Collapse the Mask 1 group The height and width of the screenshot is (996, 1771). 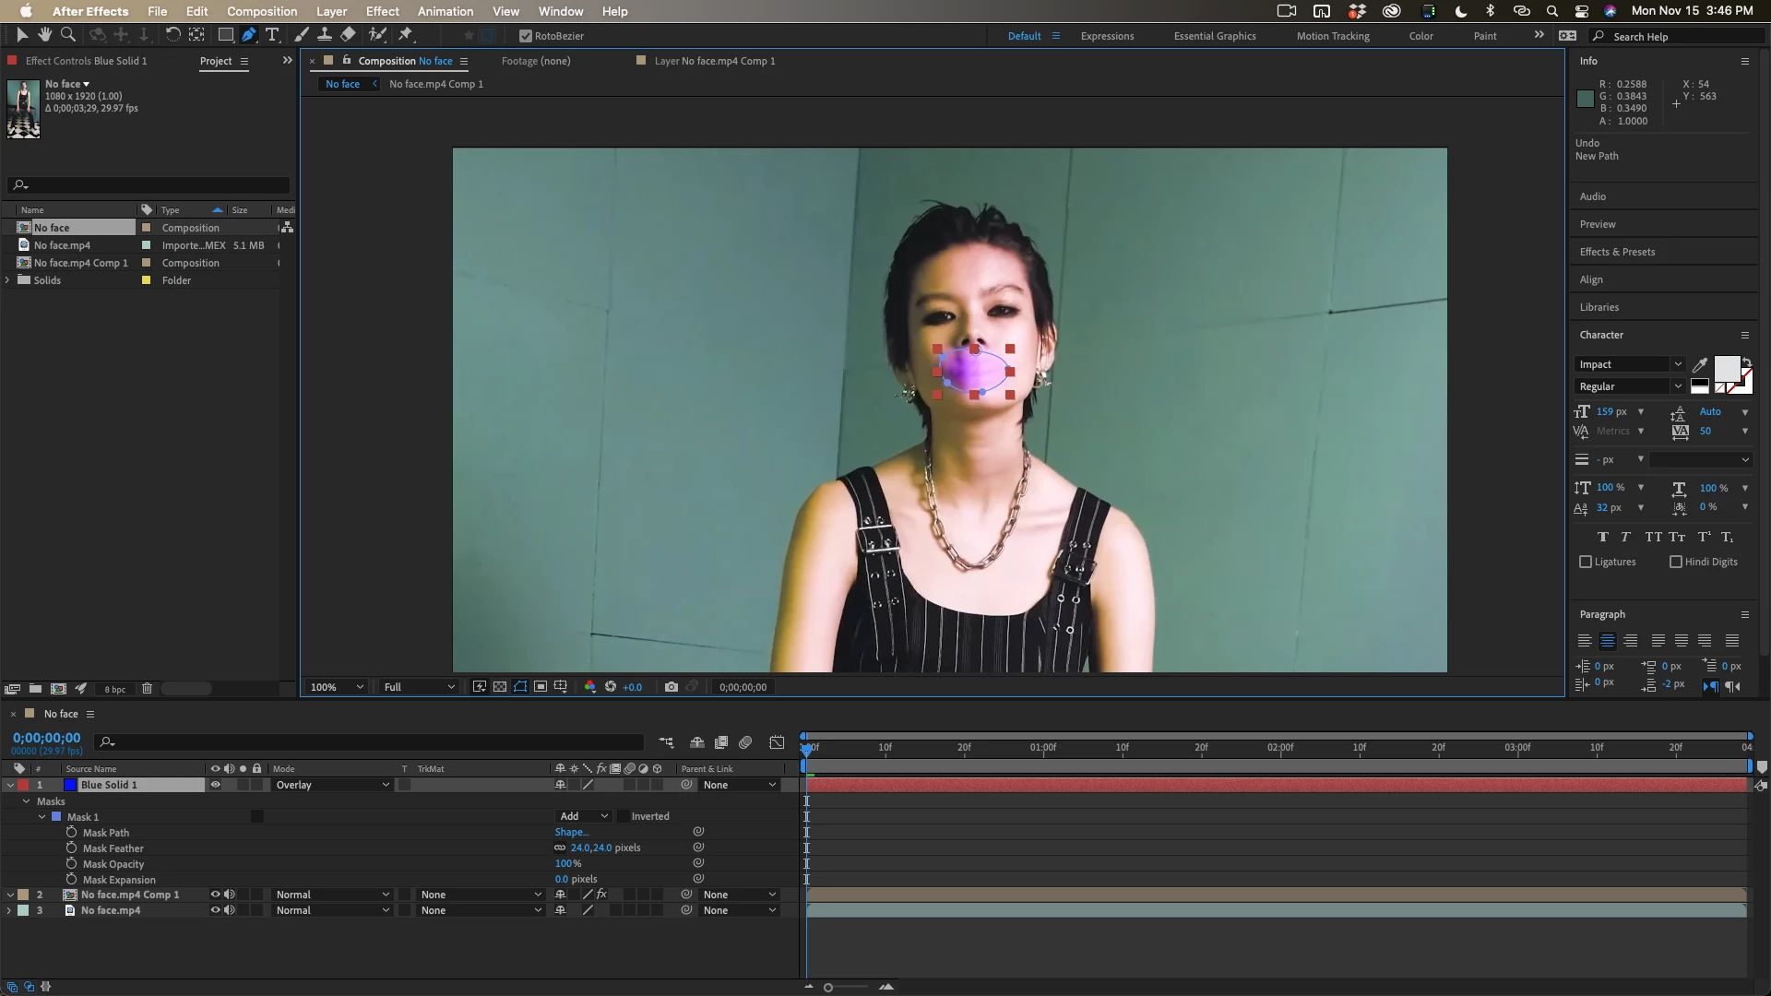42,817
